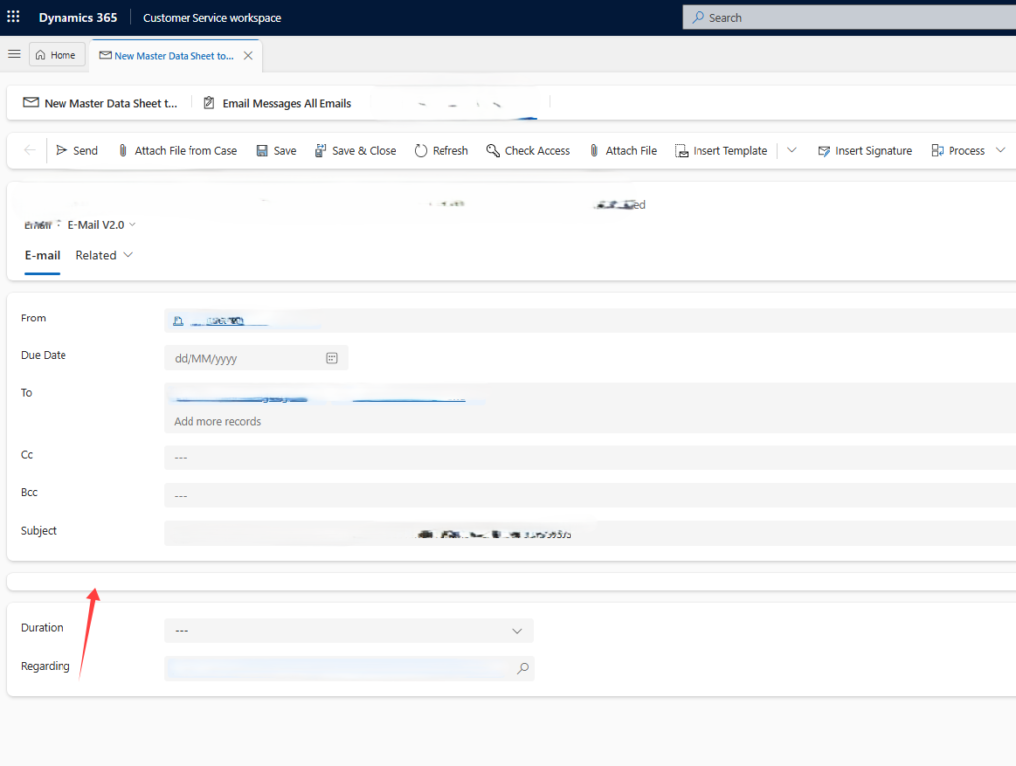Image resolution: width=1016 pixels, height=766 pixels.
Task: Click the Regarding lookup search icon
Action: pyautogui.click(x=522, y=668)
